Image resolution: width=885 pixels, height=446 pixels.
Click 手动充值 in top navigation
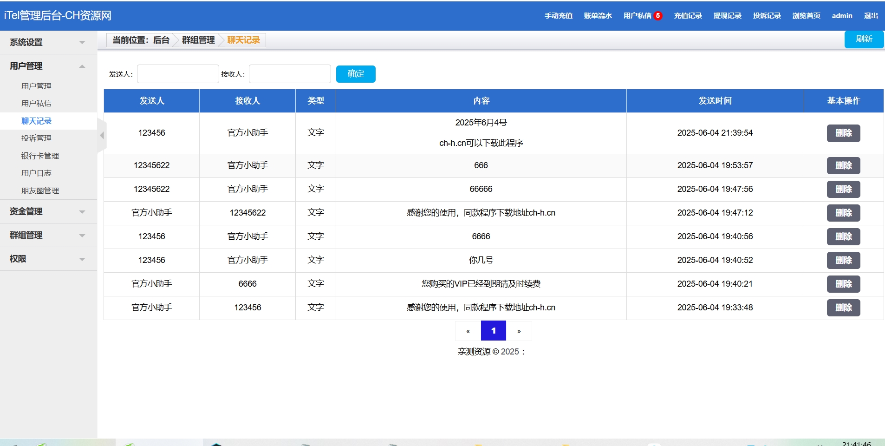point(559,16)
